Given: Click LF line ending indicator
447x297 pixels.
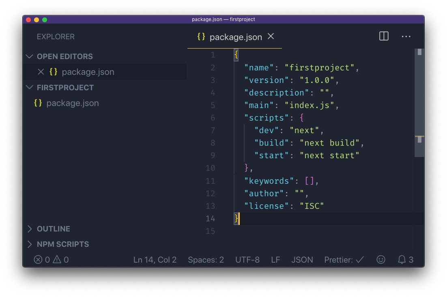Looking at the screenshot, I should tap(275, 259).
